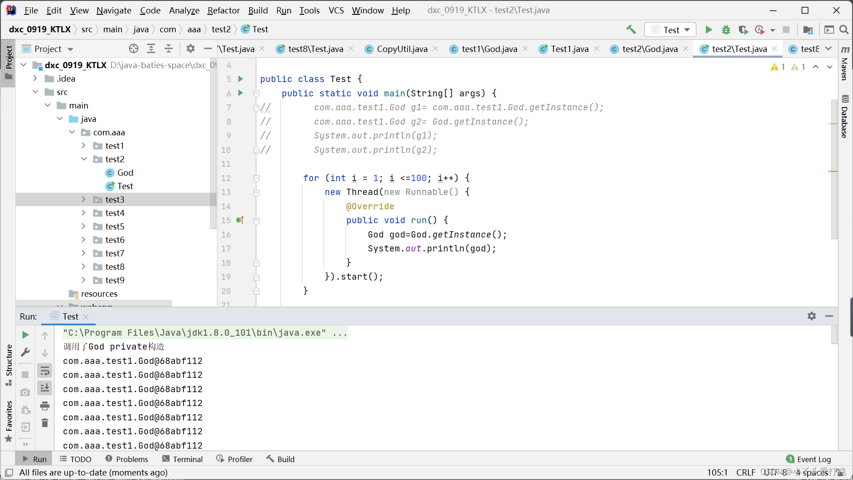
Task: Start debugging with the bug icon
Action: 726,30
